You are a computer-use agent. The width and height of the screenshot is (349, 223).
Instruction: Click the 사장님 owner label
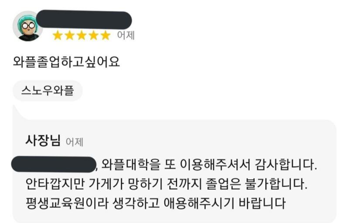click(43, 141)
